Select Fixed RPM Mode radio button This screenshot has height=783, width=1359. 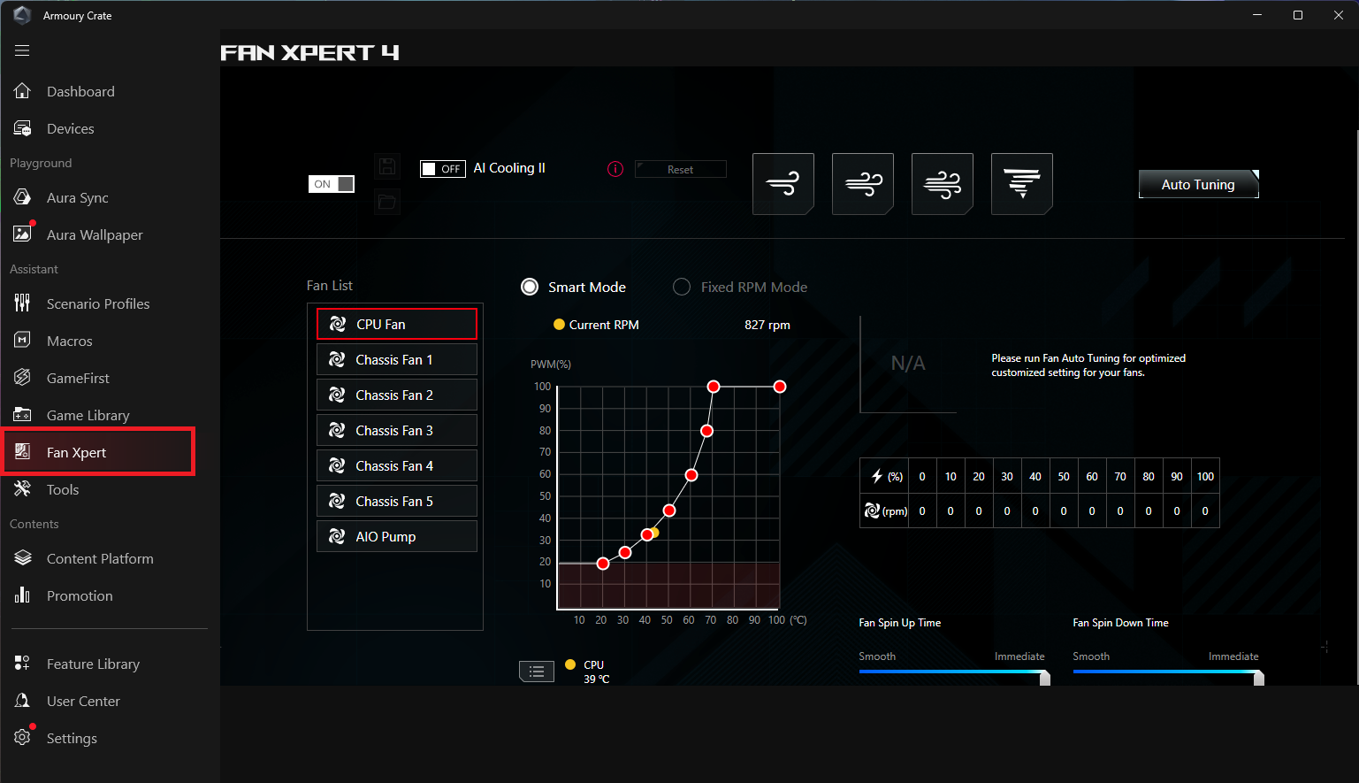click(x=682, y=287)
